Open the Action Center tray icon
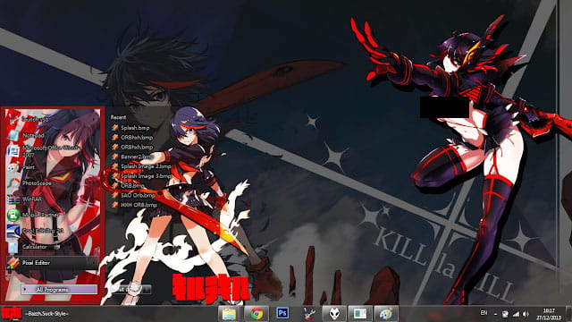 pos(505,314)
